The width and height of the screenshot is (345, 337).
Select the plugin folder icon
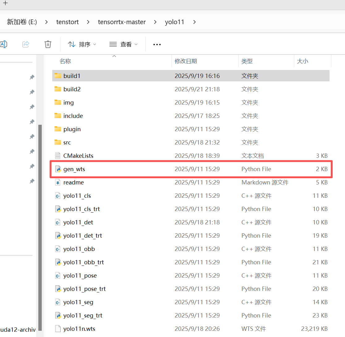pos(57,129)
